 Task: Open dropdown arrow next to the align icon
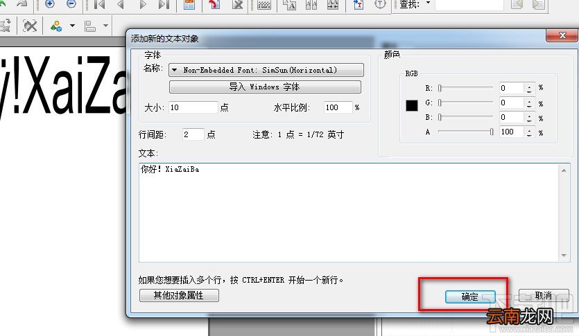(105, 26)
